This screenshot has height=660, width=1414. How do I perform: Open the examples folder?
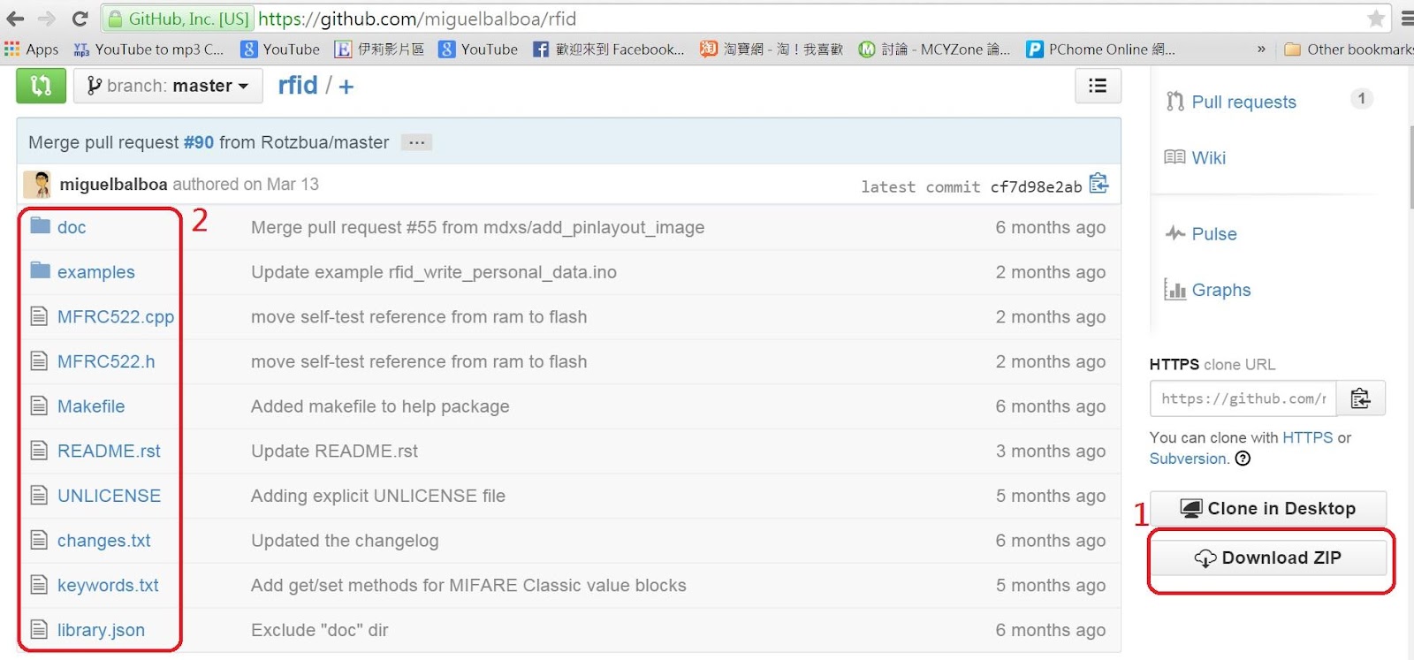coord(96,272)
